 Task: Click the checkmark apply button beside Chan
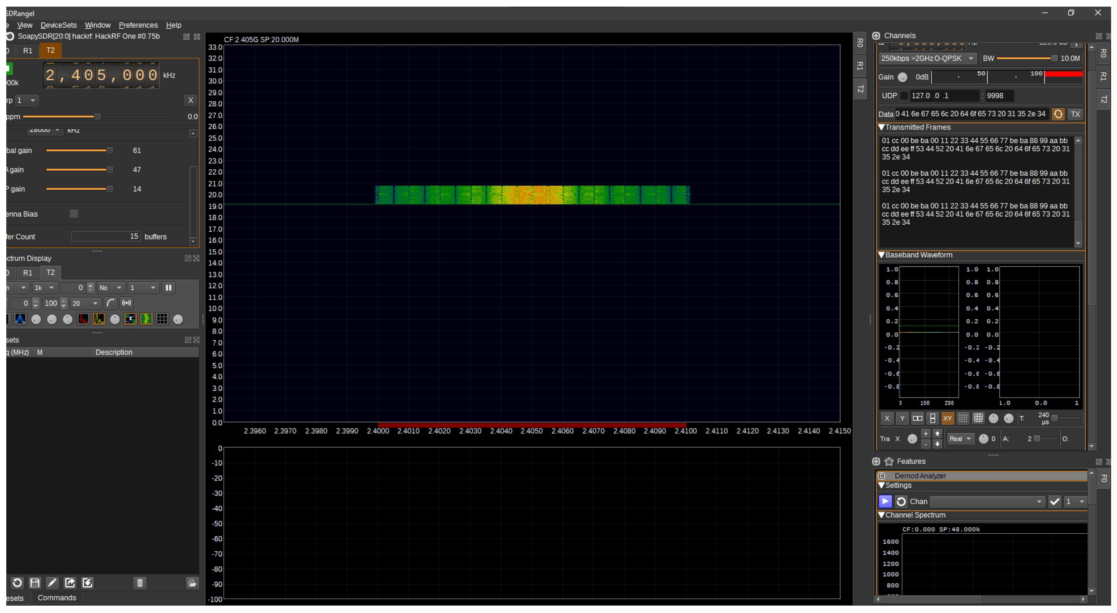click(1054, 502)
